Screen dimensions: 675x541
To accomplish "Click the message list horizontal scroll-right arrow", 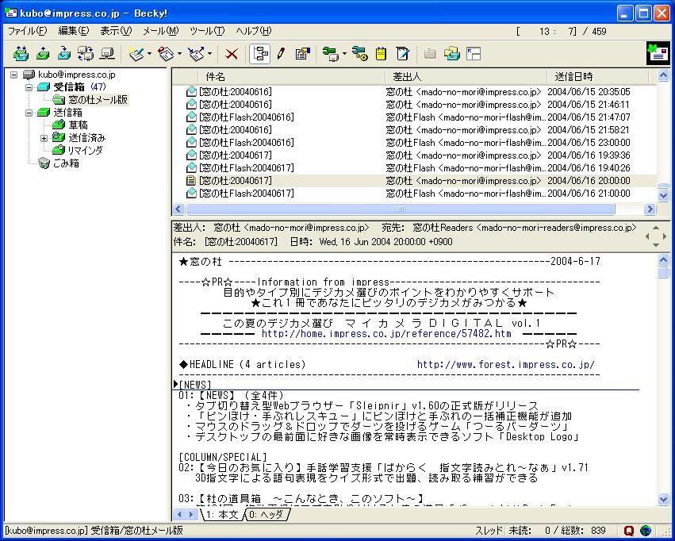I will tap(650, 209).
